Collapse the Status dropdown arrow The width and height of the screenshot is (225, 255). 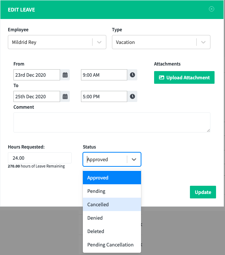coord(134,159)
